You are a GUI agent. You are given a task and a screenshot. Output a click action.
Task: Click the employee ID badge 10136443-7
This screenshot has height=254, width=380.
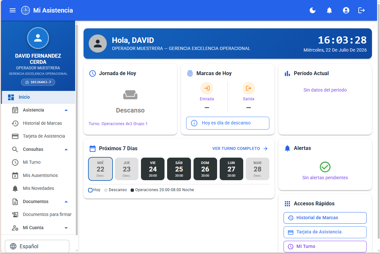point(38,82)
